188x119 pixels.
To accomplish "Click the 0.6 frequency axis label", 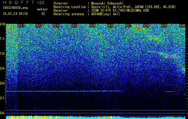I will 2,113.
